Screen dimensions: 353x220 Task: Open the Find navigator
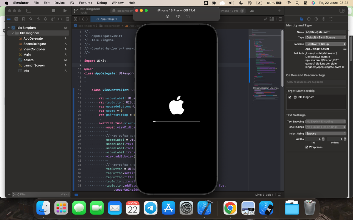tap(31, 19)
